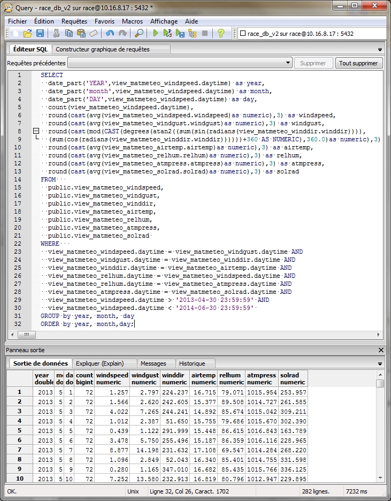The width and height of the screenshot is (391, 501).
Task: Click the '282 lignes.' status bar entry
Action: [x=316, y=491]
